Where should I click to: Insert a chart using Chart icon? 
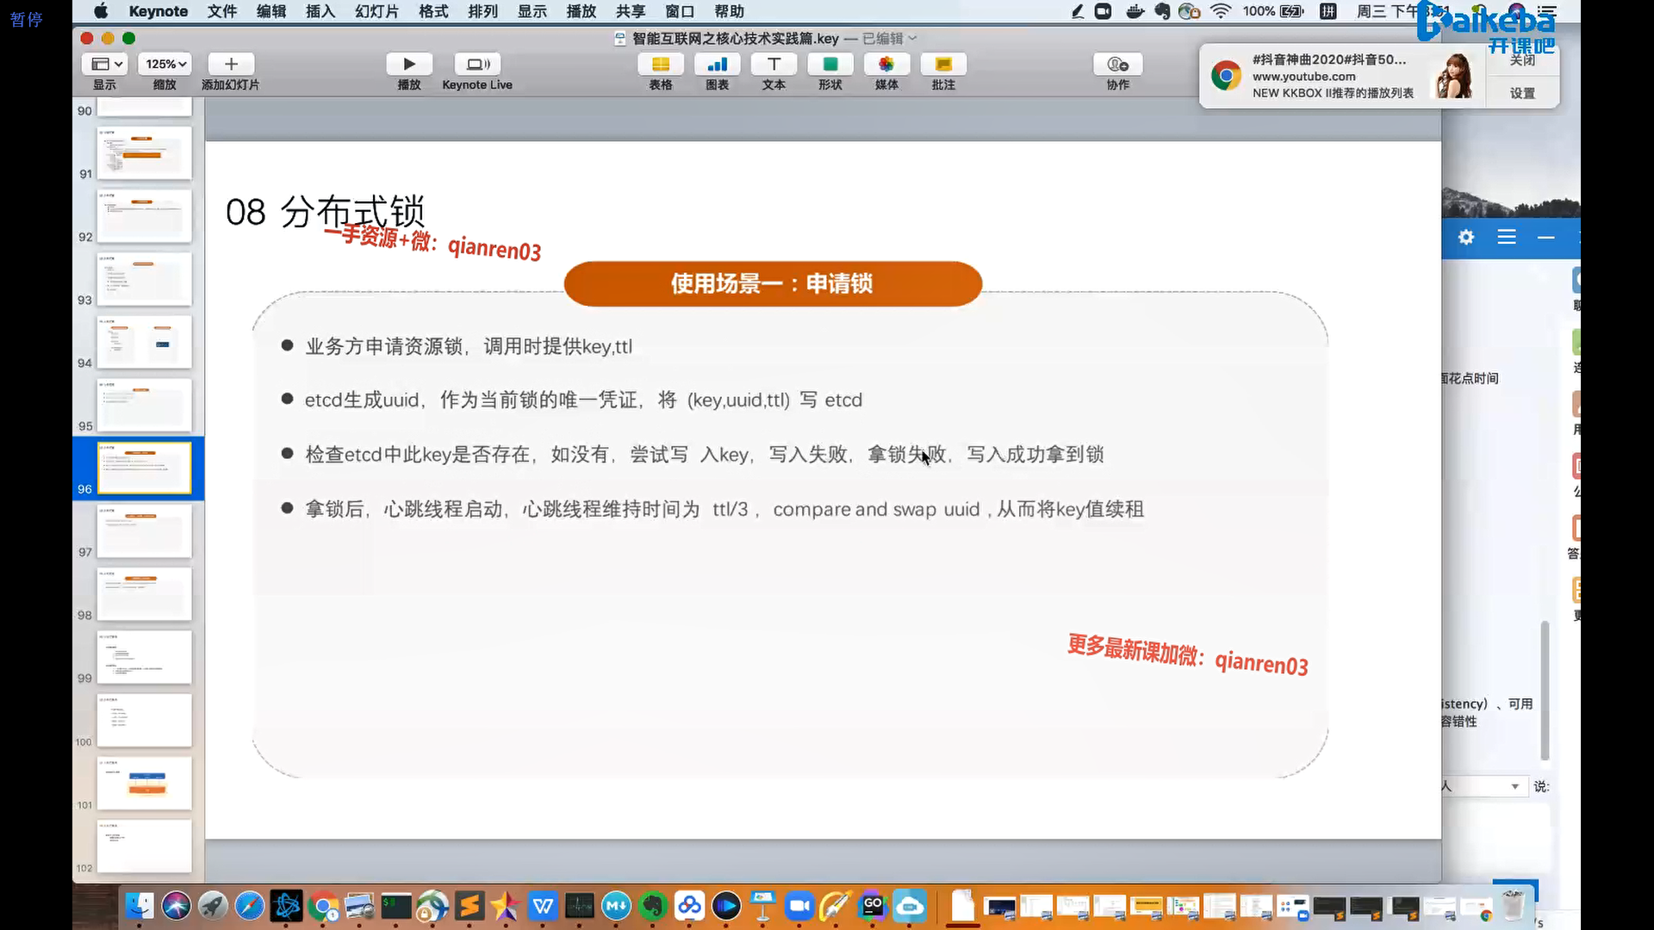tap(717, 65)
